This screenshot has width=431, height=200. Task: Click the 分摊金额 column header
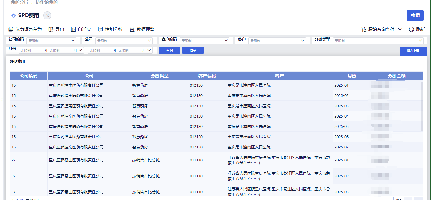(x=397, y=76)
